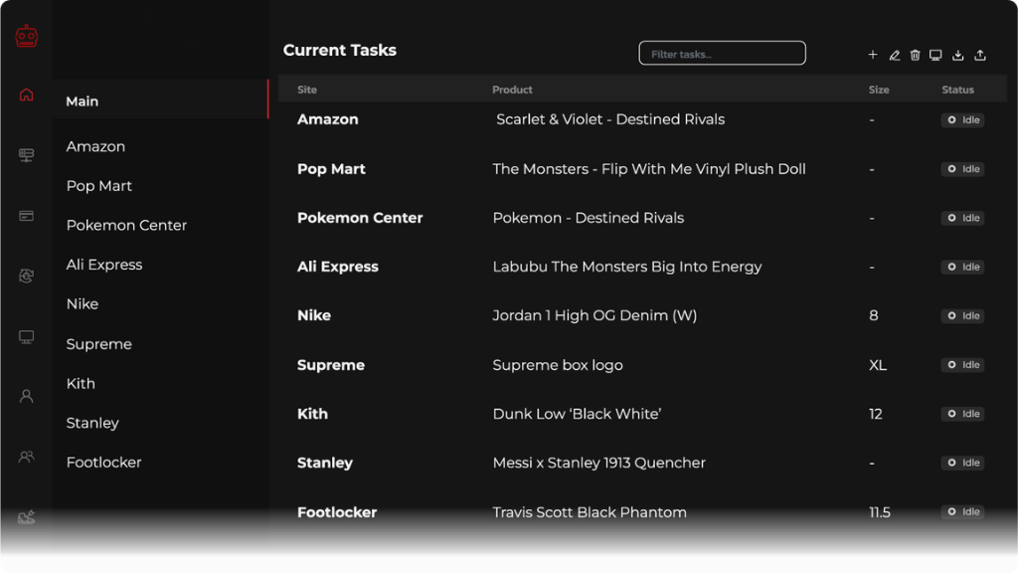Click the pencil edit icon in the toolbar
1018x574 pixels.
pos(894,56)
